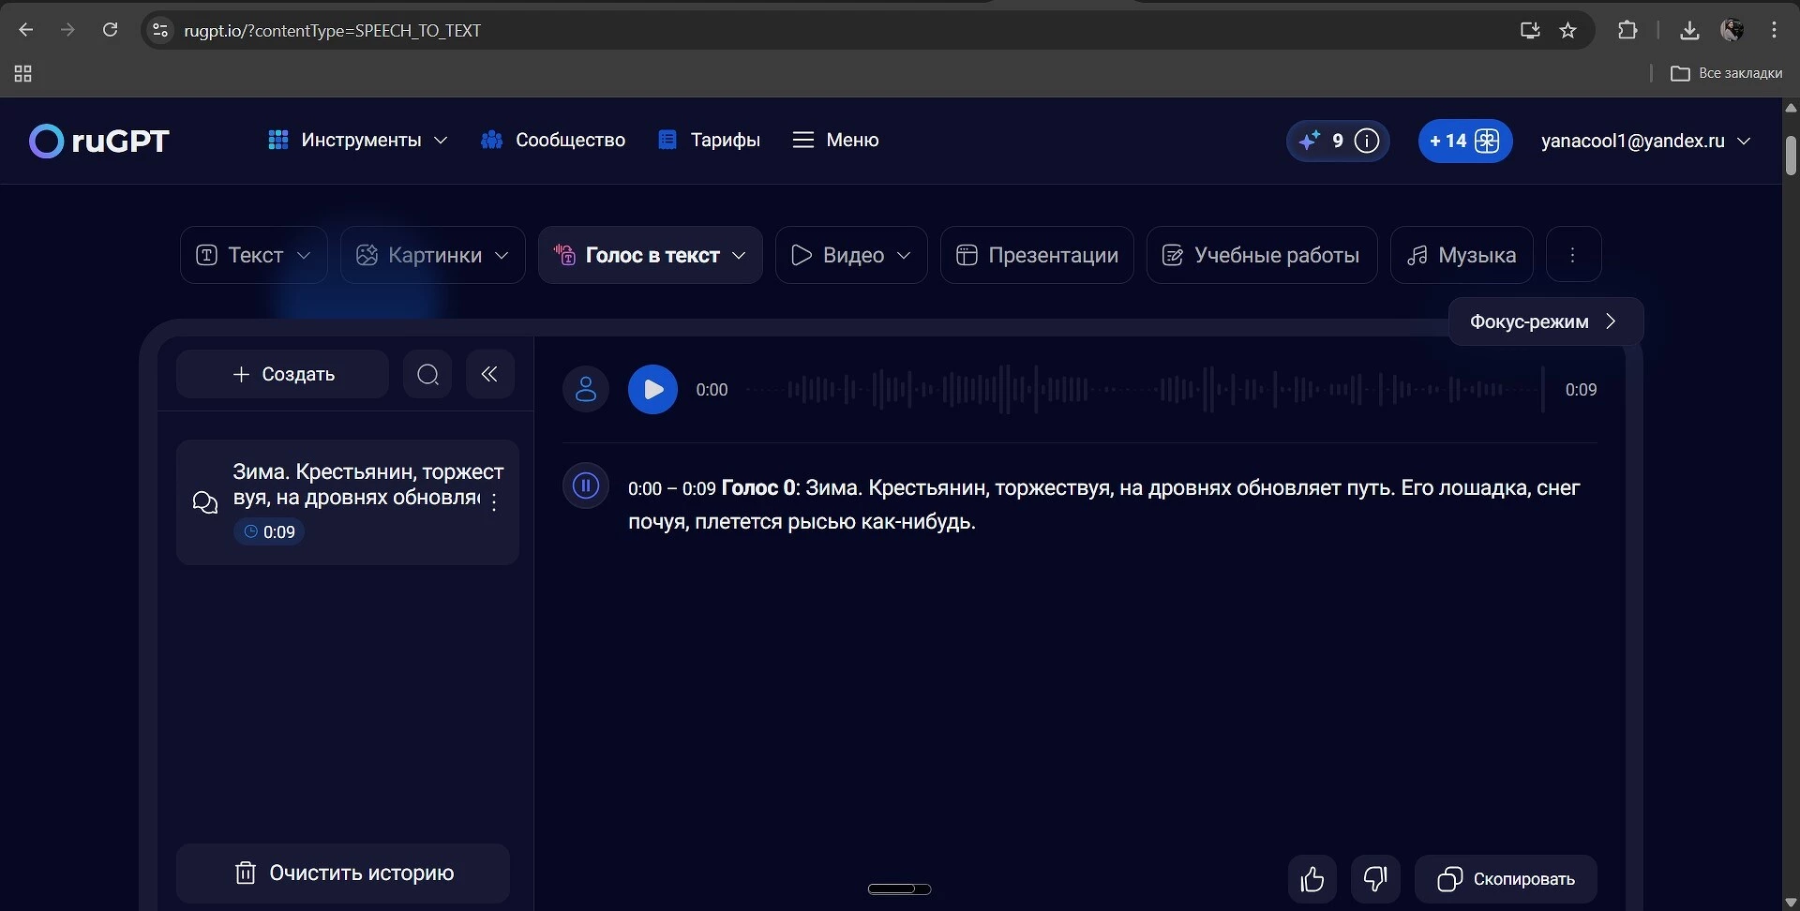Image resolution: width=1800 pixels, height=911 pixels.
Task: Pause the Голос 0 transcript segment
Action: click(x=586, y=486)
